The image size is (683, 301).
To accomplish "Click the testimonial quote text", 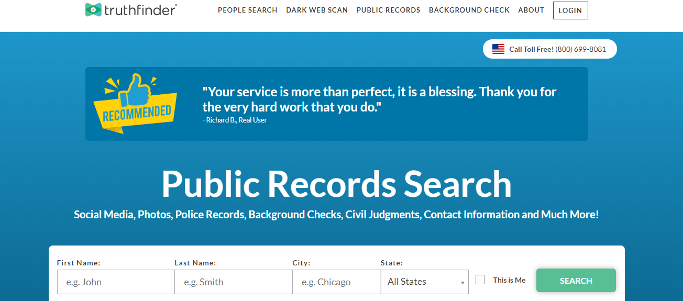I will tap(379, 99).
